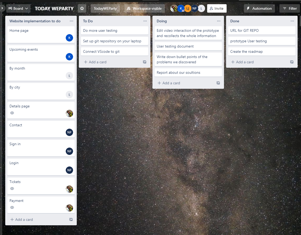Expand the collapsed left sidebar
Image resolution: width=301 pixels, height=235 pixels.
click(x=2, y=8)
